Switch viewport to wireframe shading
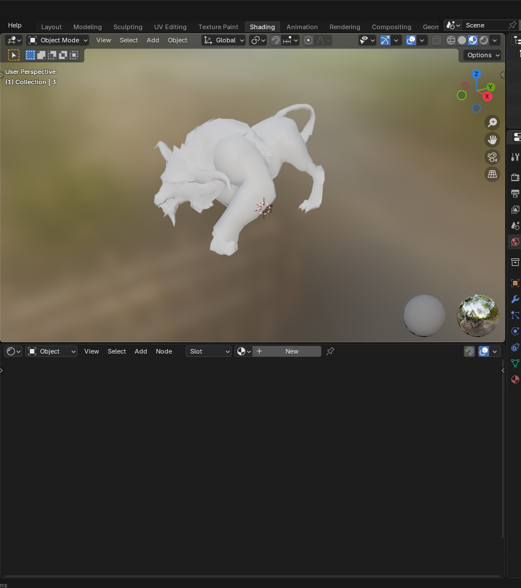The height and width of the screenshot is (588, 521). pyautogui.click(x=451, y=40)
